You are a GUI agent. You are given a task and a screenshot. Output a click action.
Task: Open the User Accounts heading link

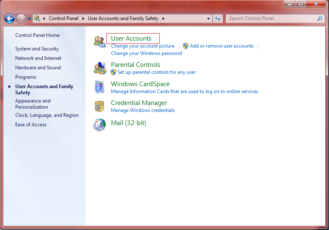(x=131, y=39)
